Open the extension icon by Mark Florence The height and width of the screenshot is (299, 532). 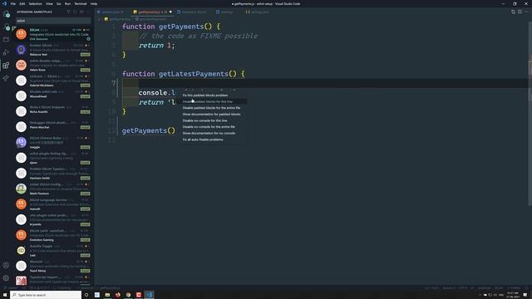(21, 189)
